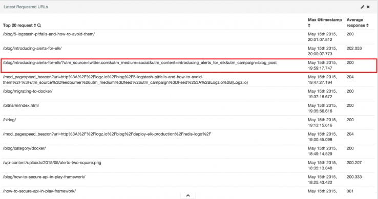Sort by Average response column arrows
This screenshot has width=378, height=199.
(367, 25)
